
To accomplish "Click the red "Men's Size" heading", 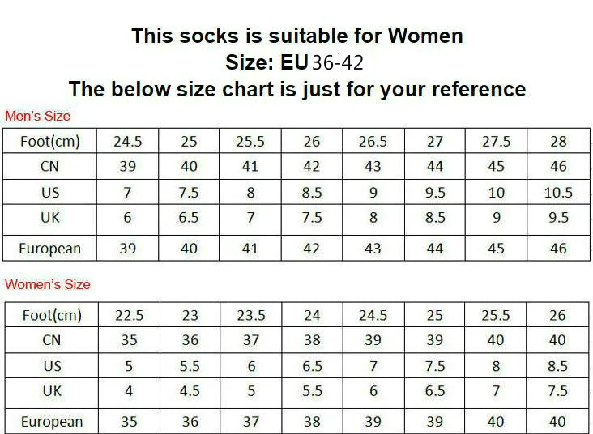I will tap(38, 116).
